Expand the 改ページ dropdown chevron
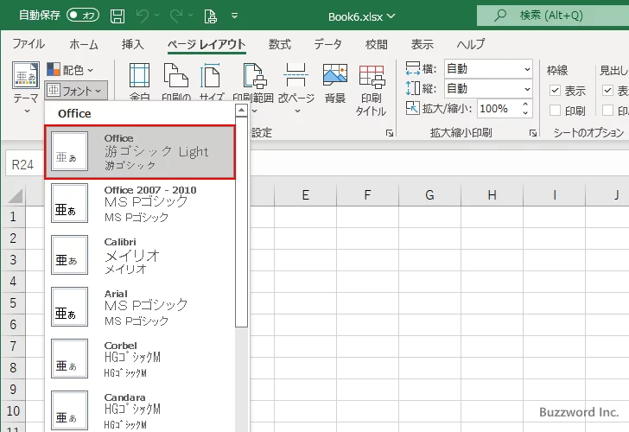 (x=297, y=111)
